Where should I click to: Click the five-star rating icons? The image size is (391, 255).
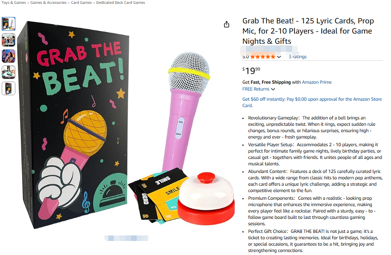[262, 57]
